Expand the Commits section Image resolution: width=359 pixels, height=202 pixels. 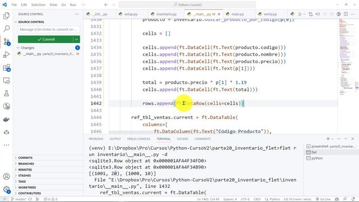25,158
